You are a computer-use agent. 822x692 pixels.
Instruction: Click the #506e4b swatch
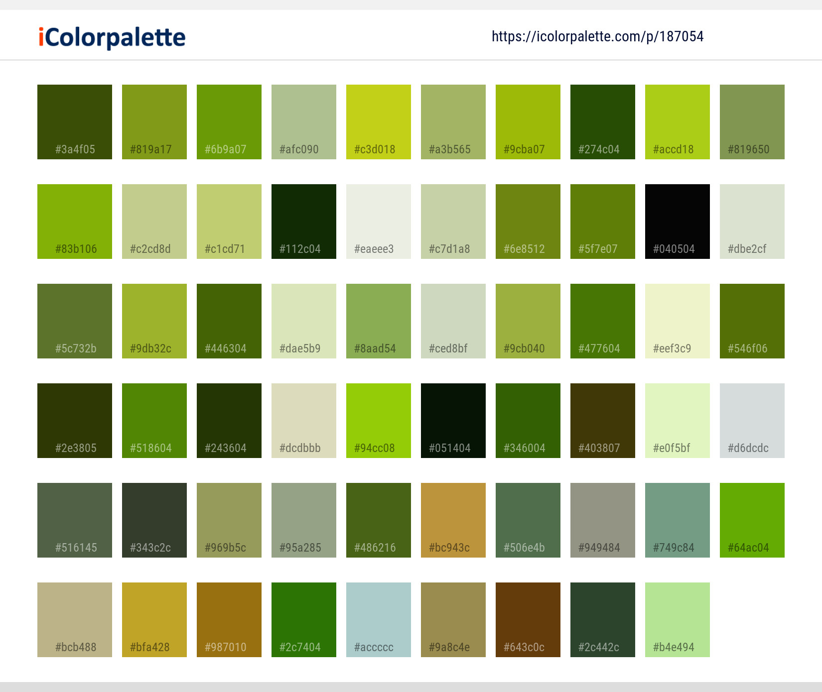coord(528,520)
